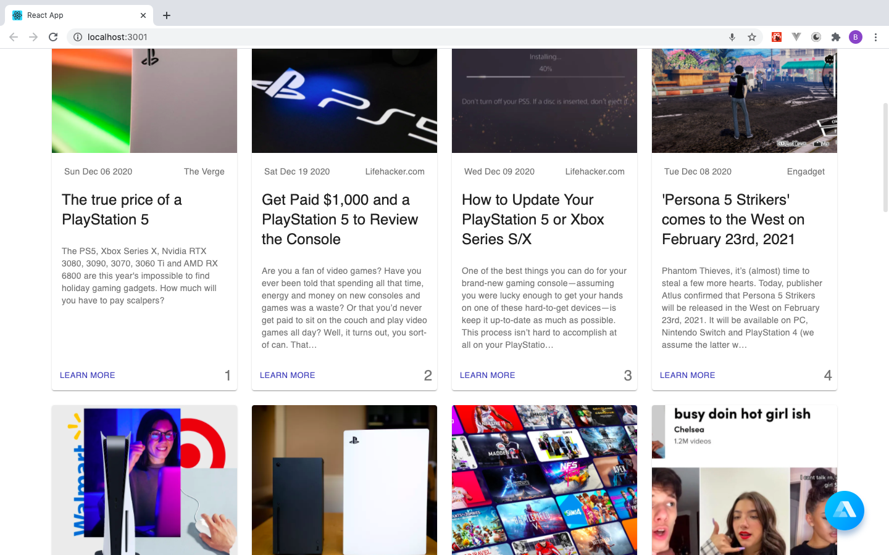The height and width of the screenshot is (555, 889).
Task: Bookmark this page with the star icon
Action: [752, 37]
